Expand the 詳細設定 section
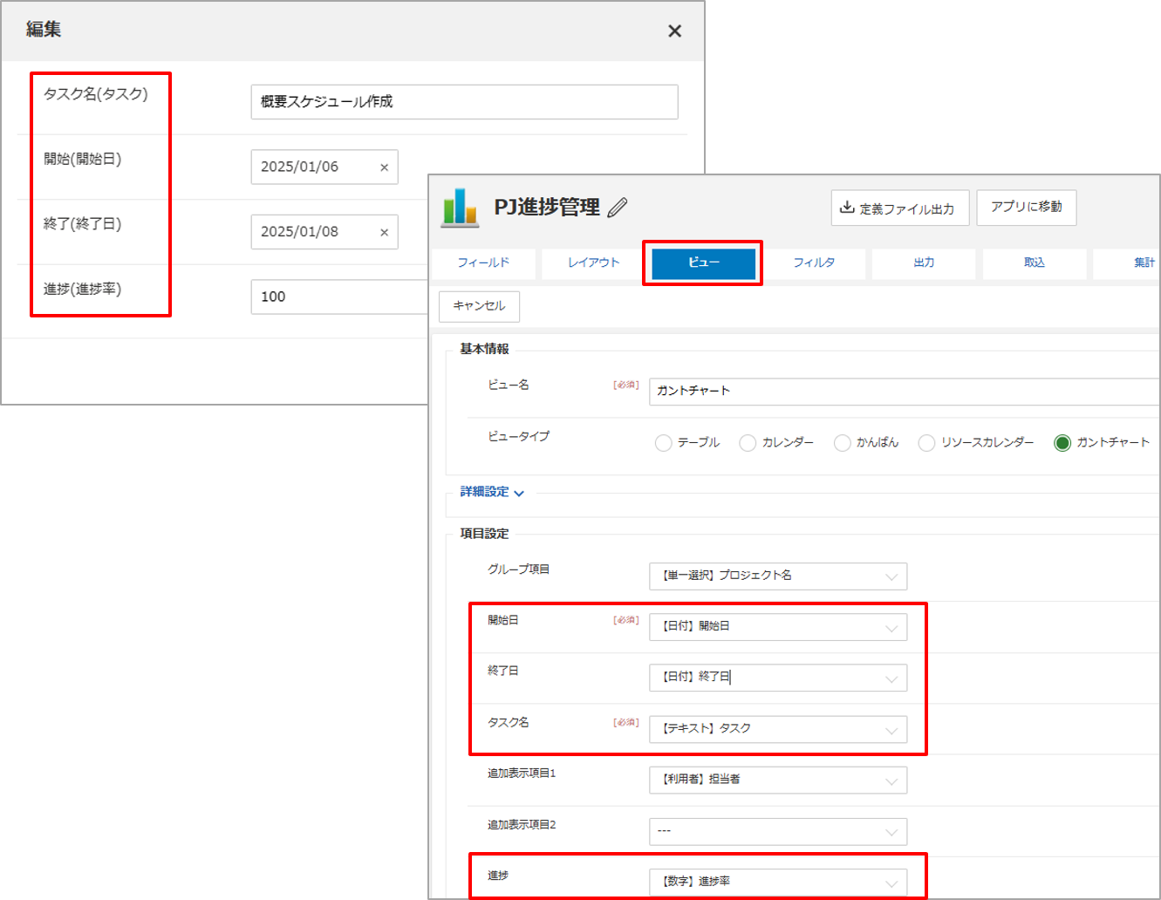Image resolution: width=1161 pixels, height=900 pixels. [x=492, y=492]
